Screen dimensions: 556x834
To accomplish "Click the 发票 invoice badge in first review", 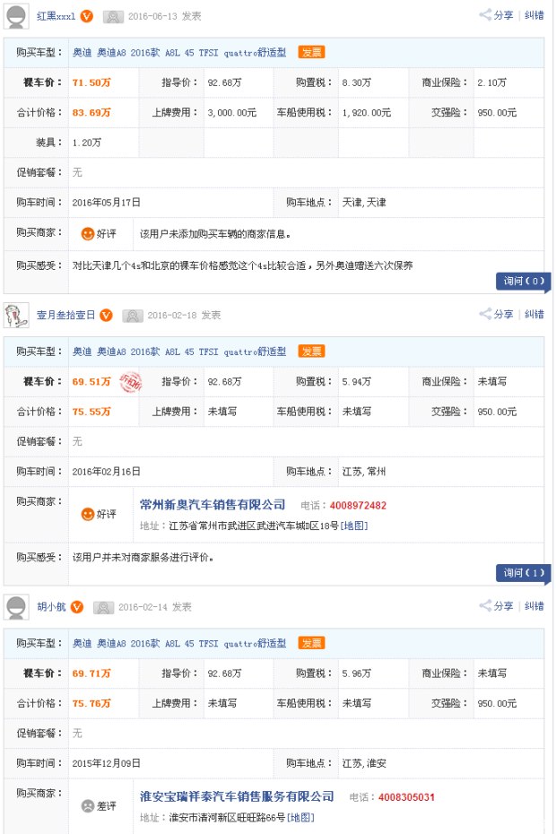I will pos(311,52).
